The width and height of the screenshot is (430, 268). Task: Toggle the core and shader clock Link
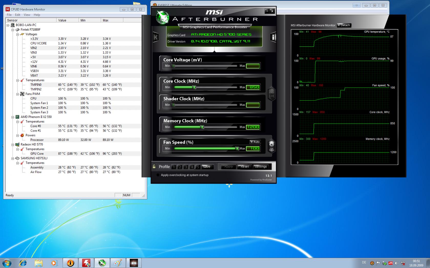[x=271, y=94]
